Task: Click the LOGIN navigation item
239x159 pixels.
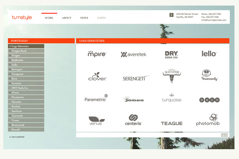Action: click(101, 18)
